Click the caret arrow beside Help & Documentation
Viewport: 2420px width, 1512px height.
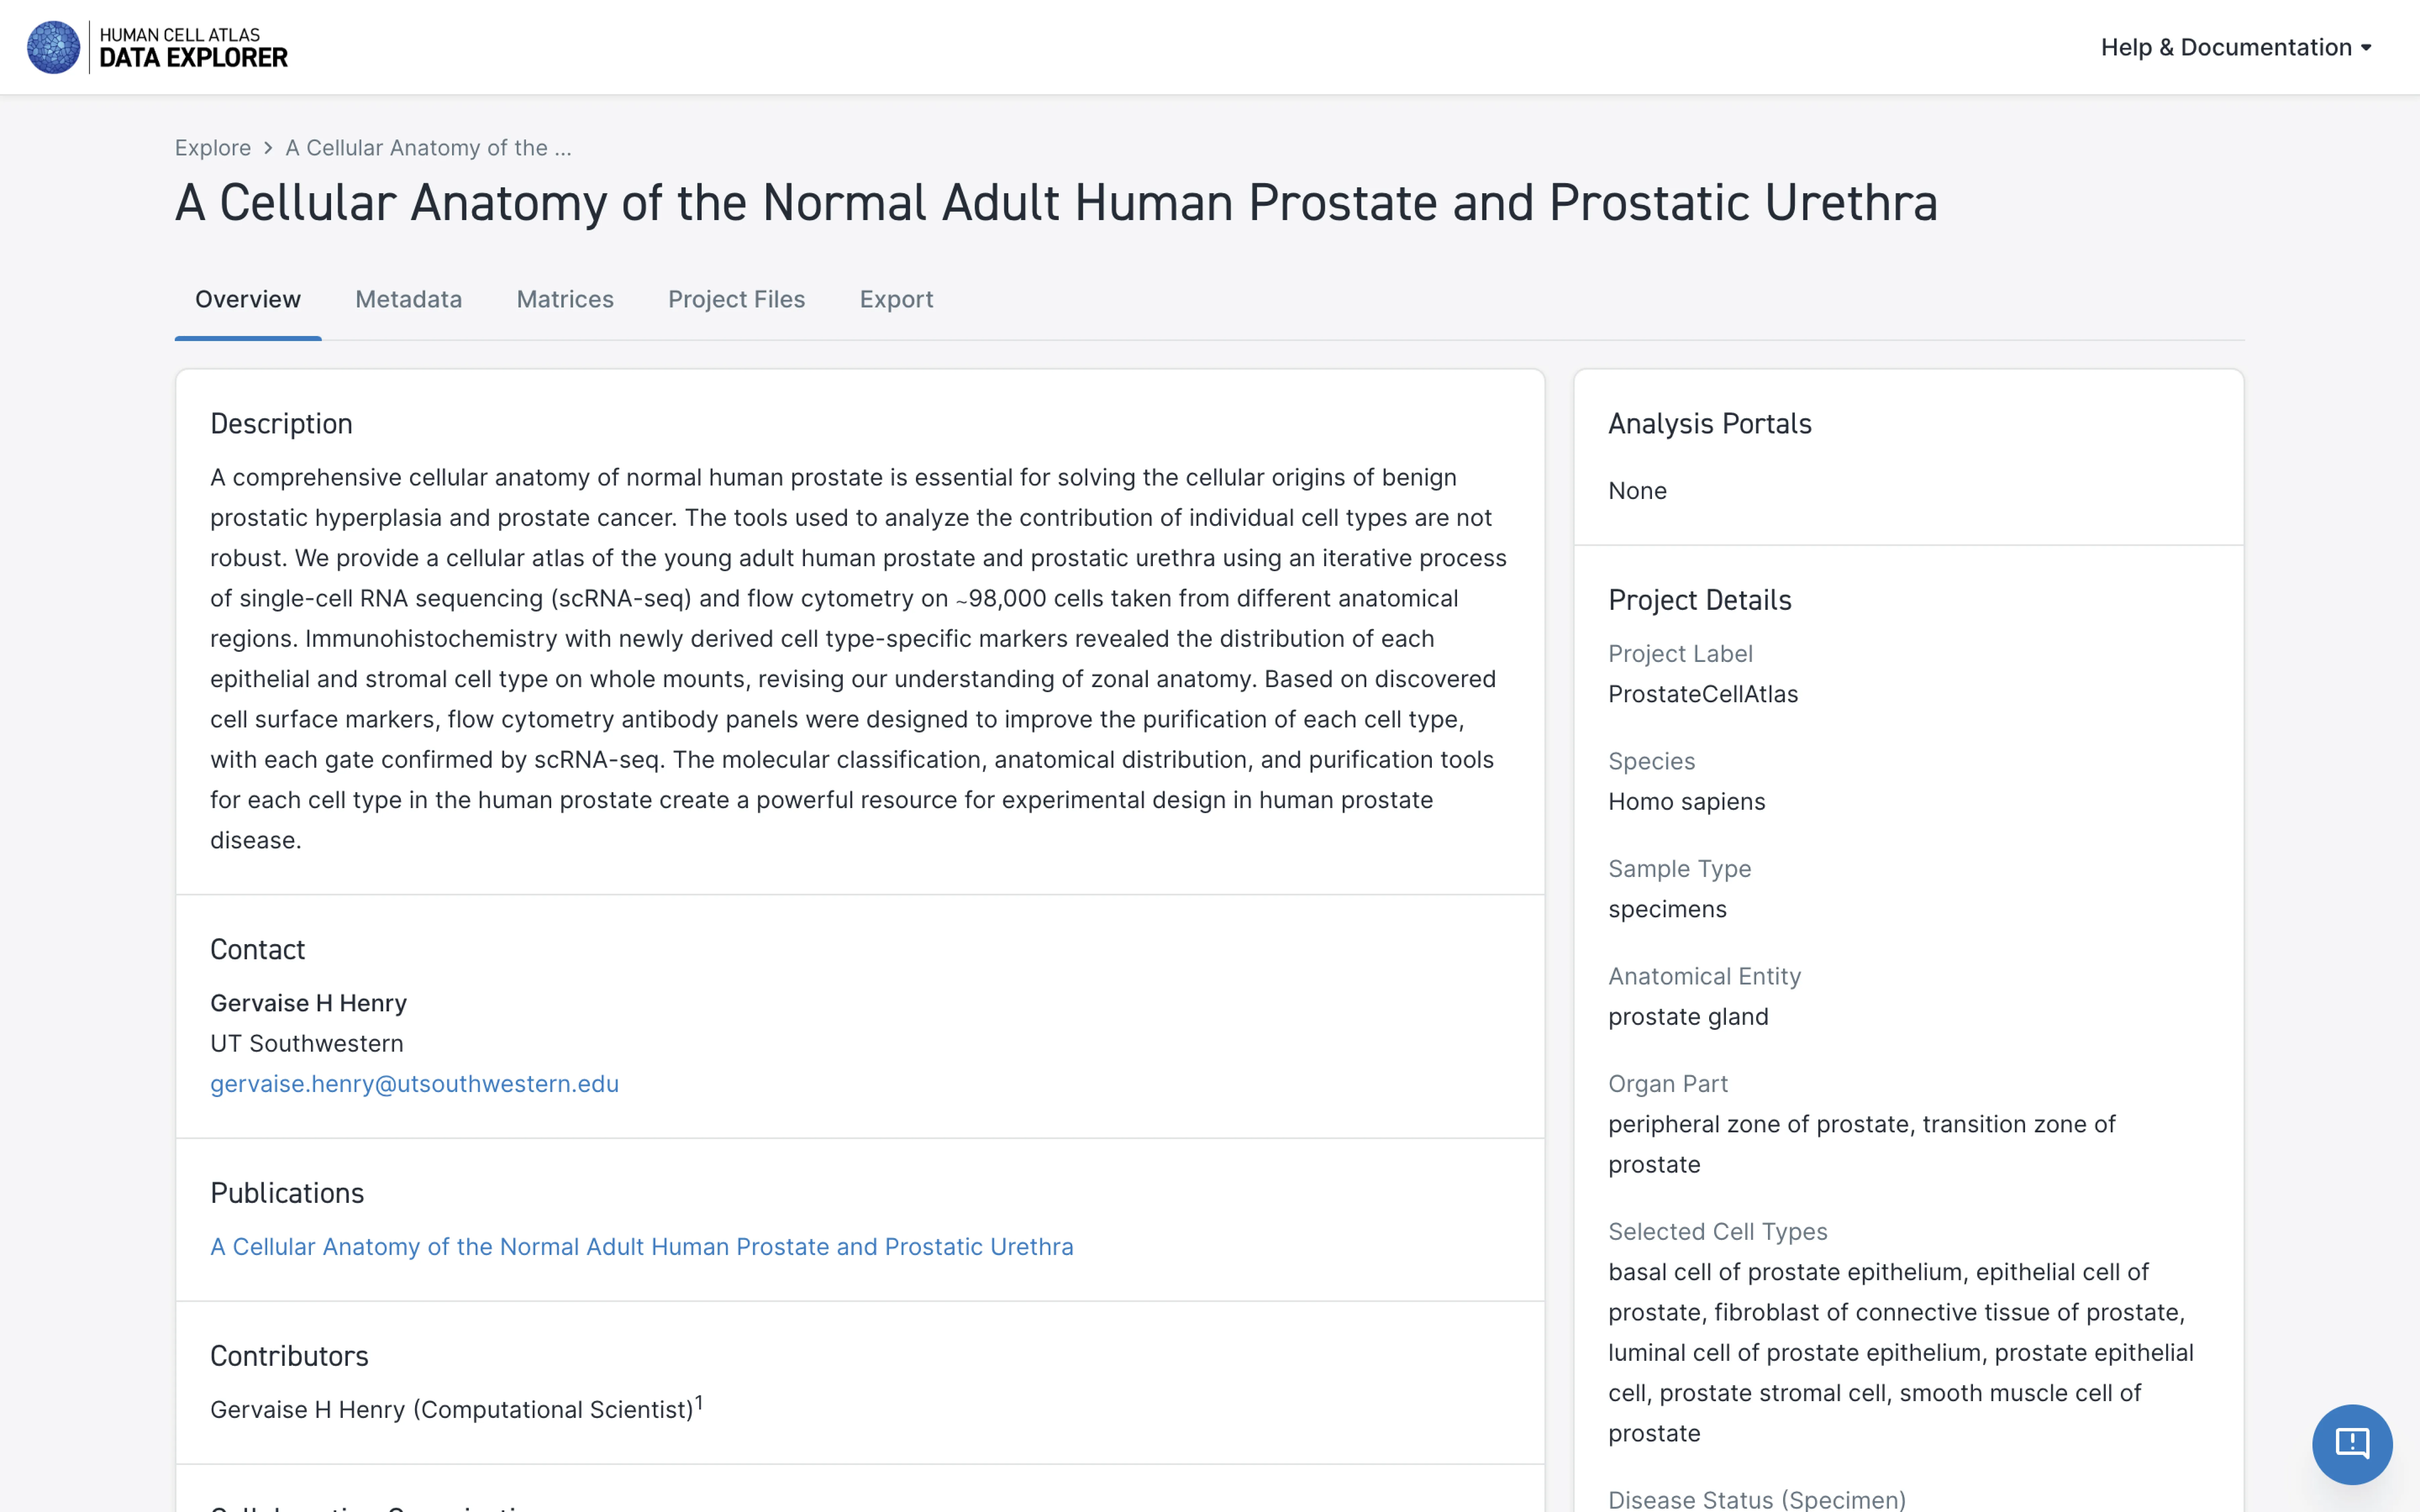[x=2366, y=48]
